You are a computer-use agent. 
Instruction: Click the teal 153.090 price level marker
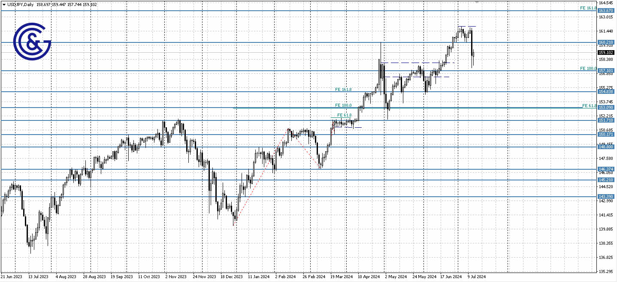pyautogui.click(x=606, y=108)
